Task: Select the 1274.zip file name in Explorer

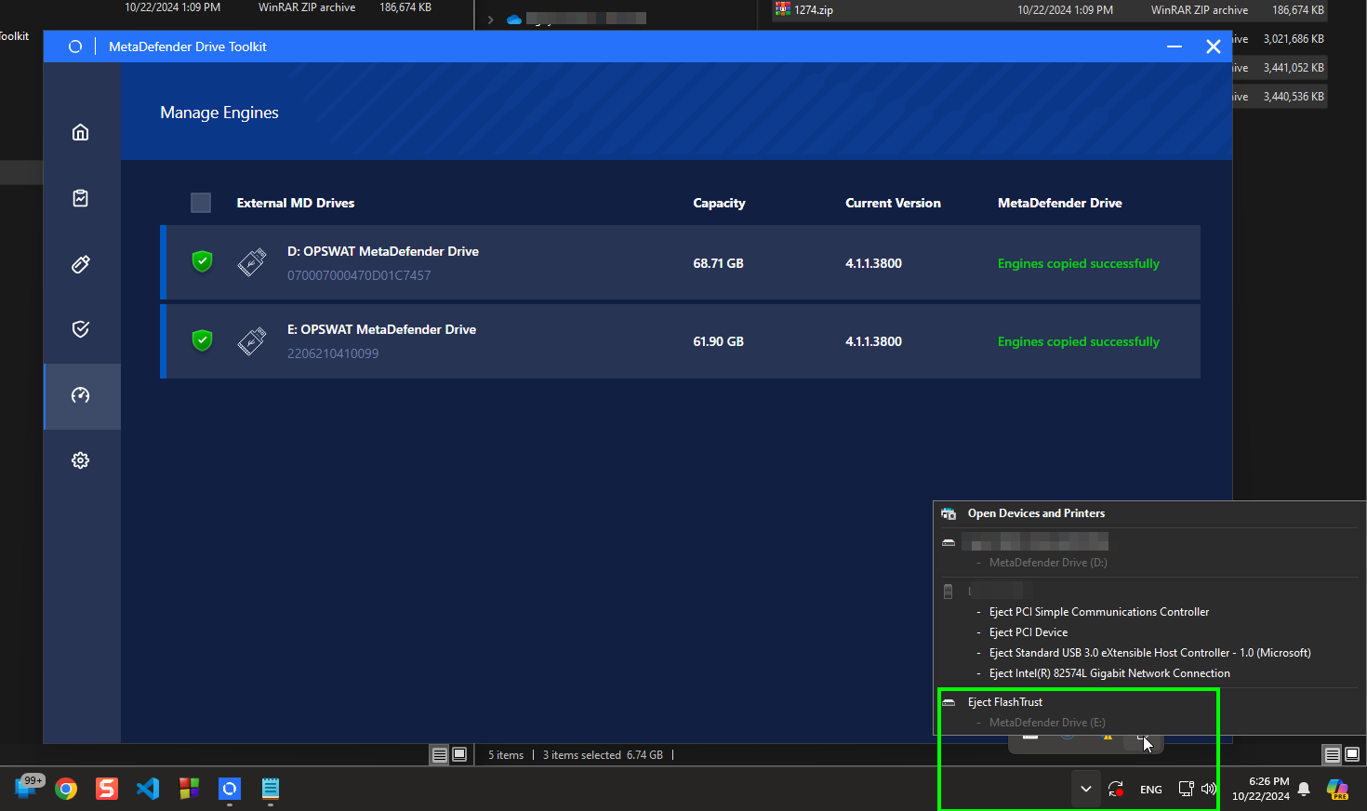Action: pyautogui.click(x=814, y=10)
